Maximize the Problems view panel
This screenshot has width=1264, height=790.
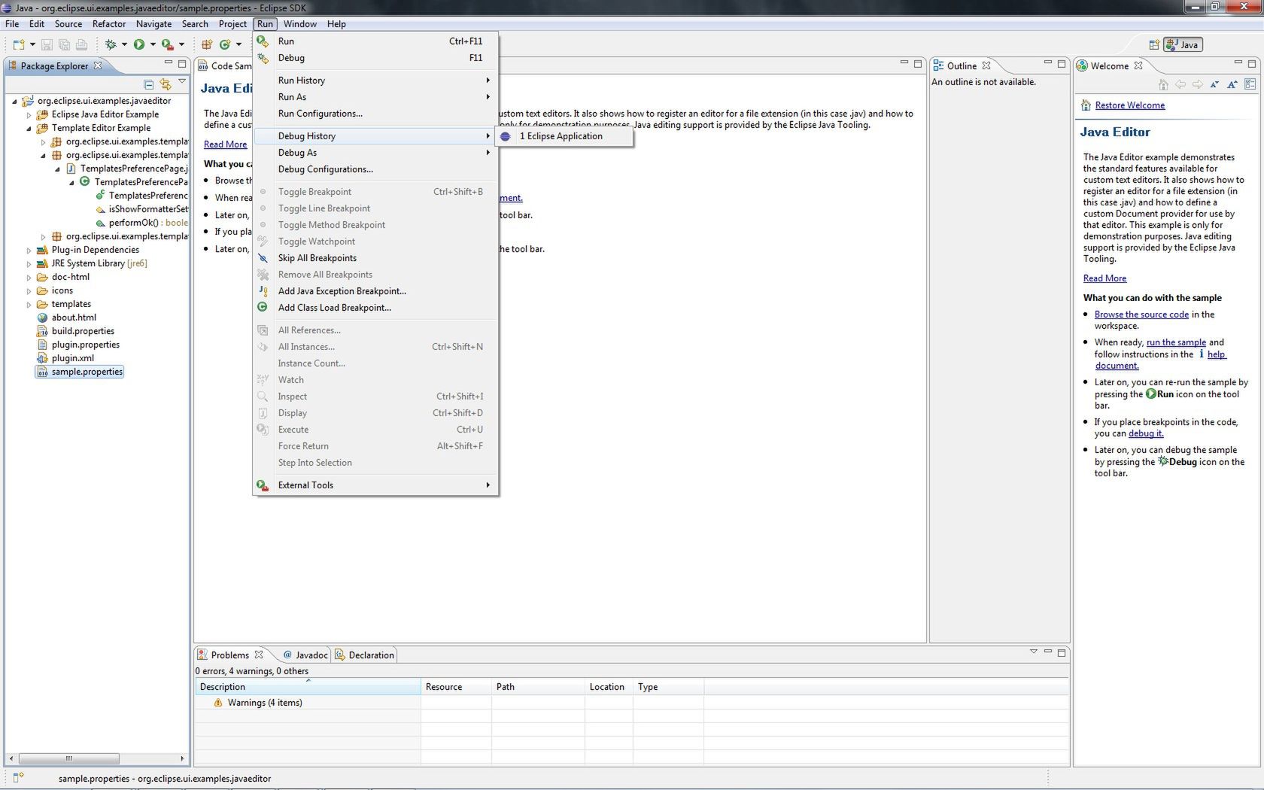pyautogui.click(x=1062, y=652)
